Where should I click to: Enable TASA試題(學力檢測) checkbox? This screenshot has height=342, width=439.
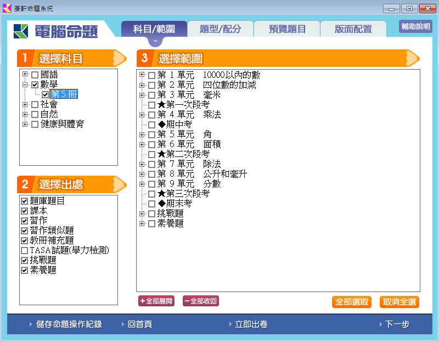pos(24,251)
